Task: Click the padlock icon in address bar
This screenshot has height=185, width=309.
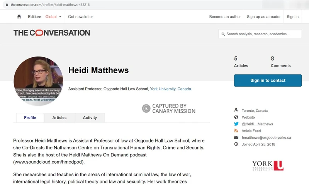Action: click(7, 5)
